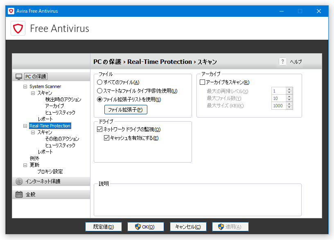The width and height of the screenshot is (334, 240).
Task: Select System Scanner in the tree
Action: [x=45, y=86]
